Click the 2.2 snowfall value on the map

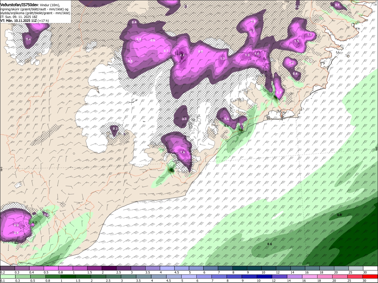(182, 55)
